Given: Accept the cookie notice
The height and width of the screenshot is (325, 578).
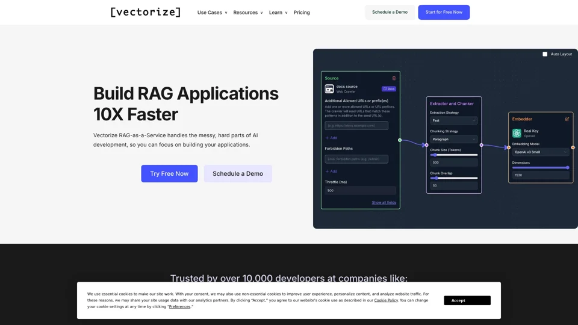Looking at the screenshot, I should point(467,300).
